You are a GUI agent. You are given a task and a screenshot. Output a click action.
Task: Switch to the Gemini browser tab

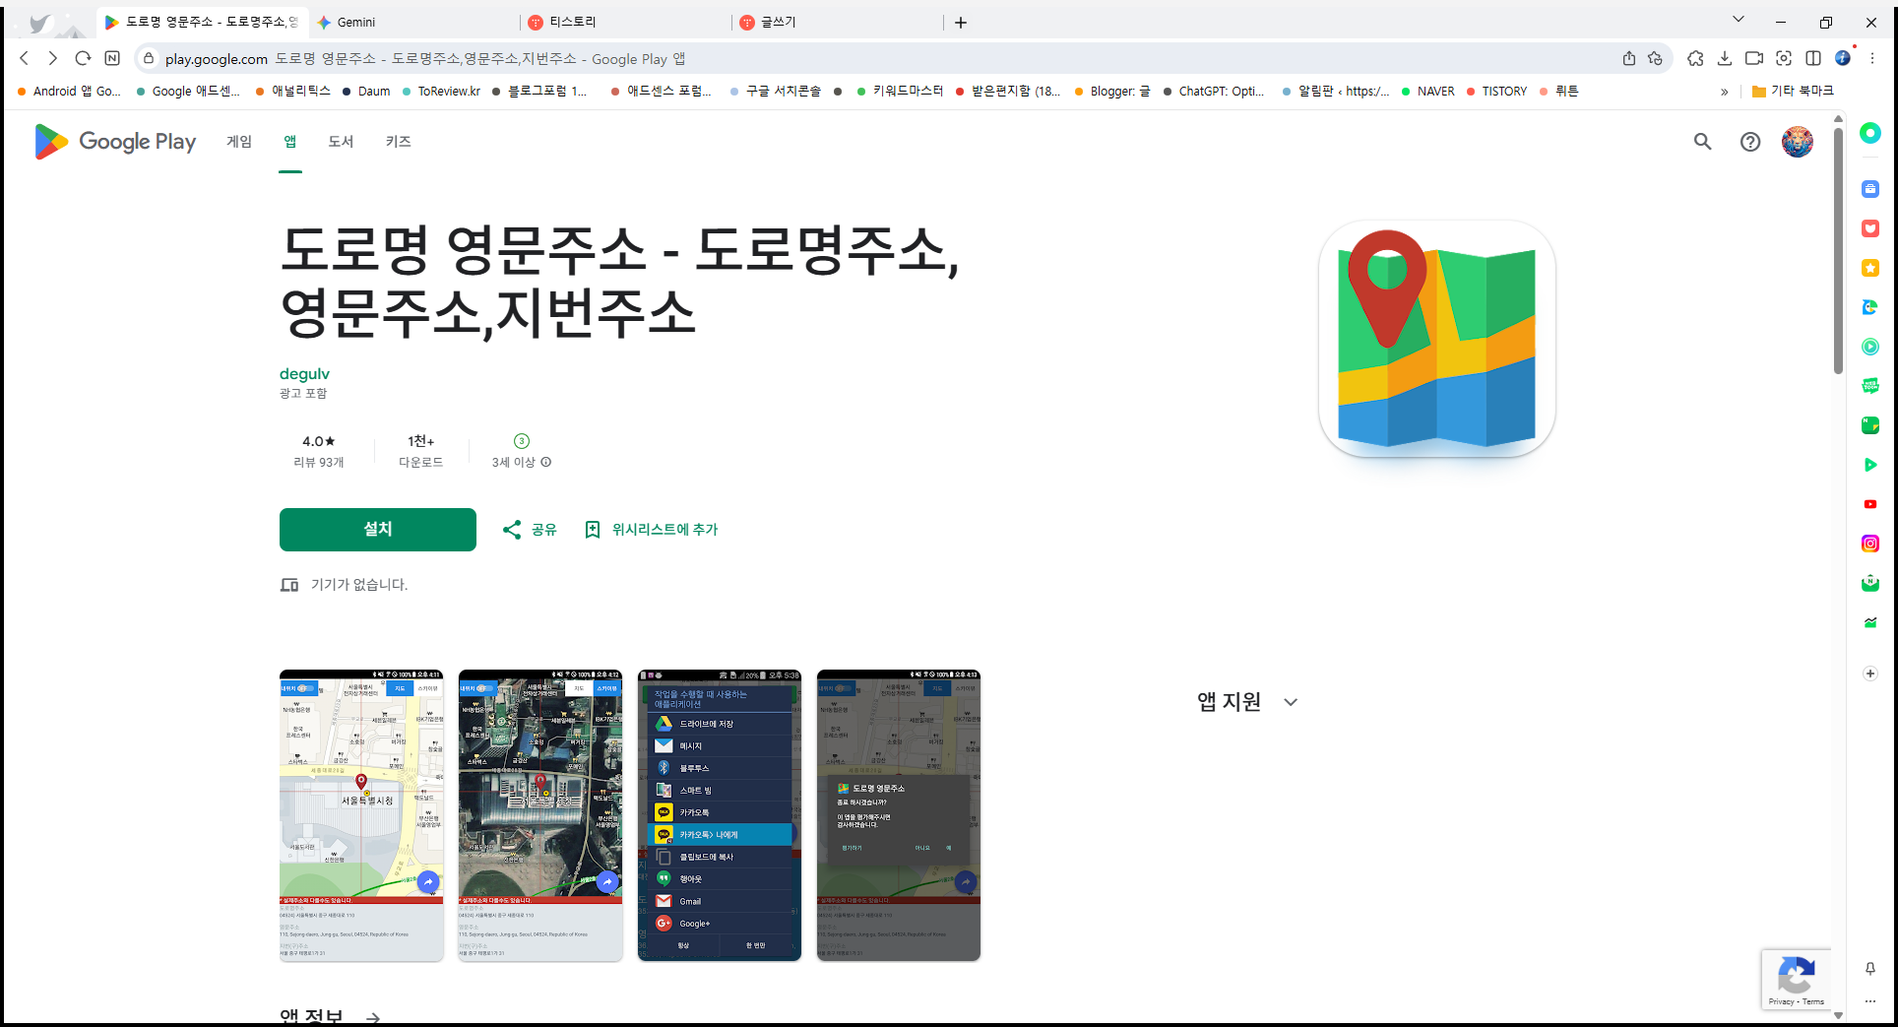click(354, 21)
